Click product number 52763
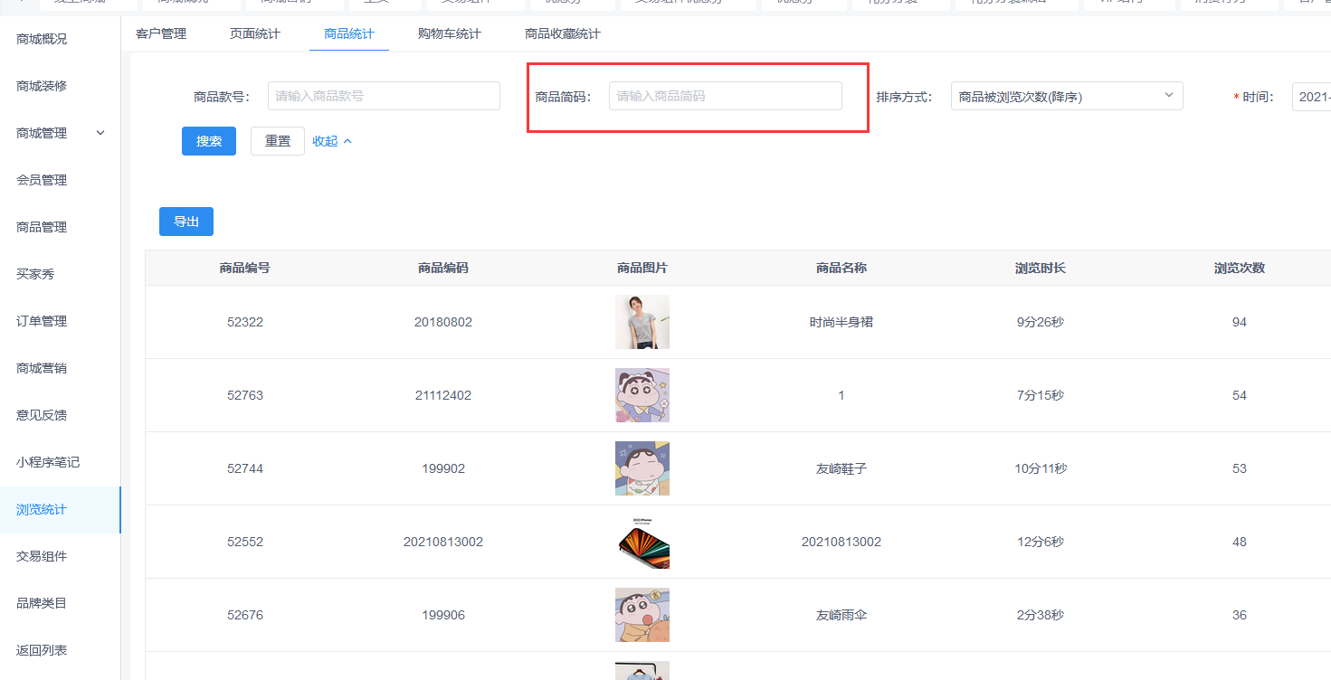This screenshot has width=1331, height=680. [244, 395]
